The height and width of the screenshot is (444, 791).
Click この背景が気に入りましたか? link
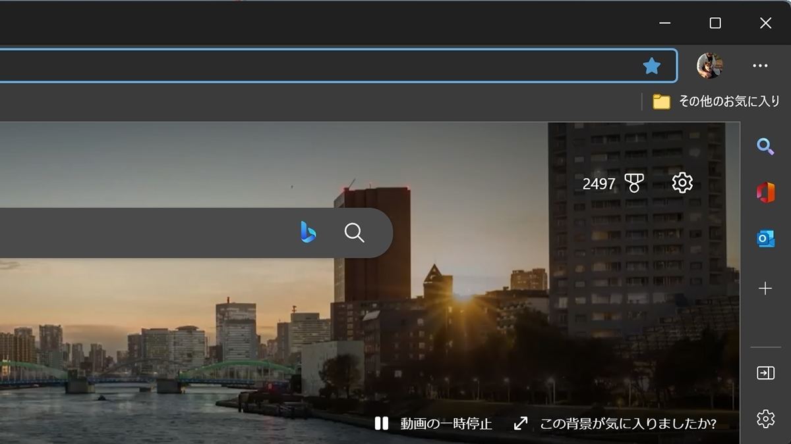(615, 424)
